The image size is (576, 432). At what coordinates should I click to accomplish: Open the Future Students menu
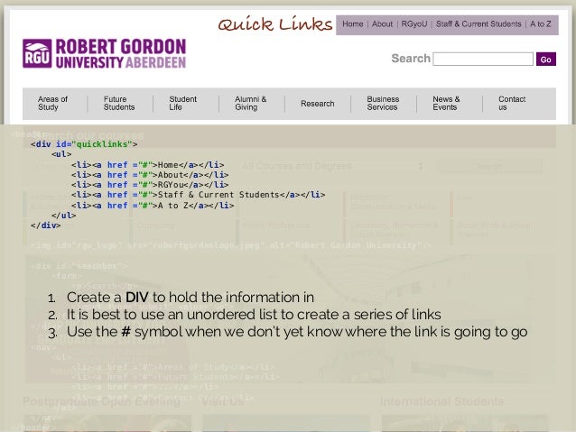click(119, 103)
